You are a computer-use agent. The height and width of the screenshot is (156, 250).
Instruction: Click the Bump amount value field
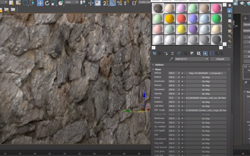click(172, 98)
